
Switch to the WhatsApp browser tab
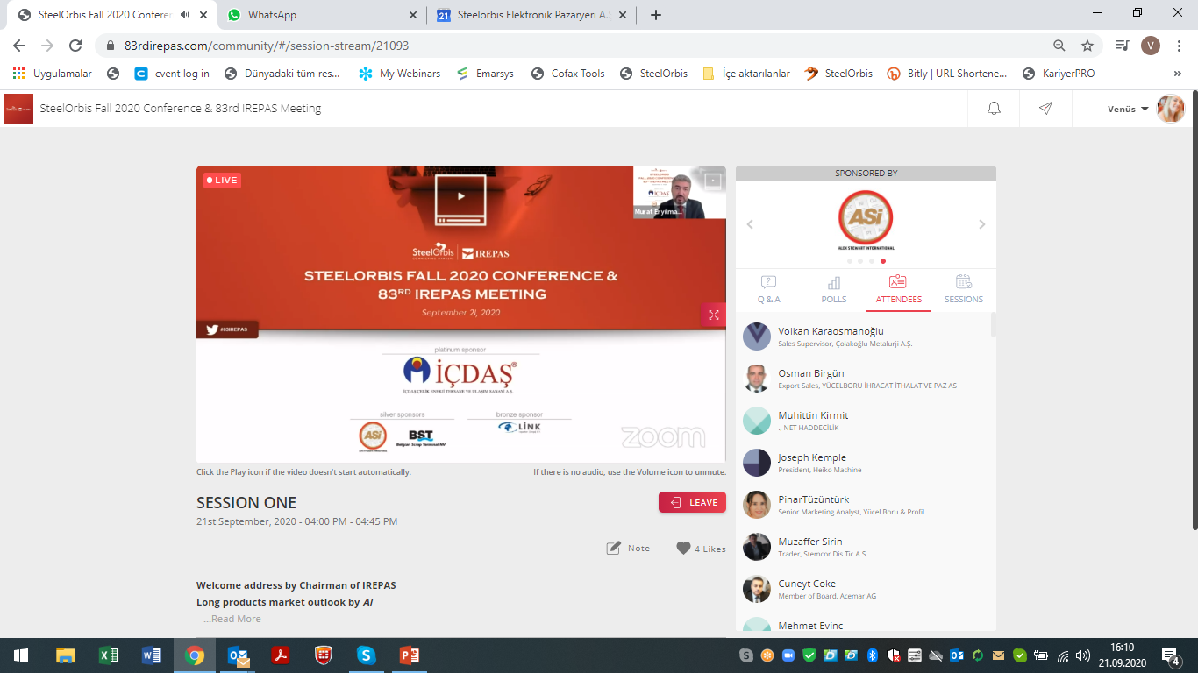[x=319, y=15]
